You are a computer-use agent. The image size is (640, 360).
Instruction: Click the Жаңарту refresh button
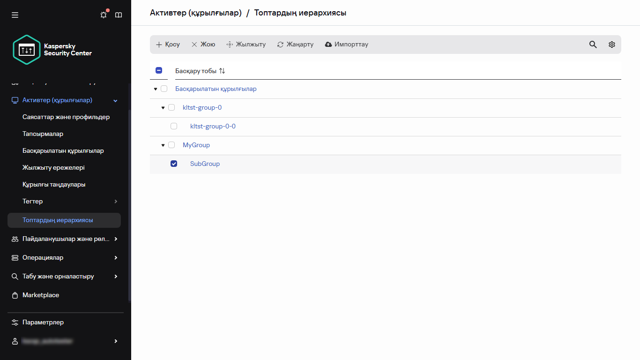point(295,44)
